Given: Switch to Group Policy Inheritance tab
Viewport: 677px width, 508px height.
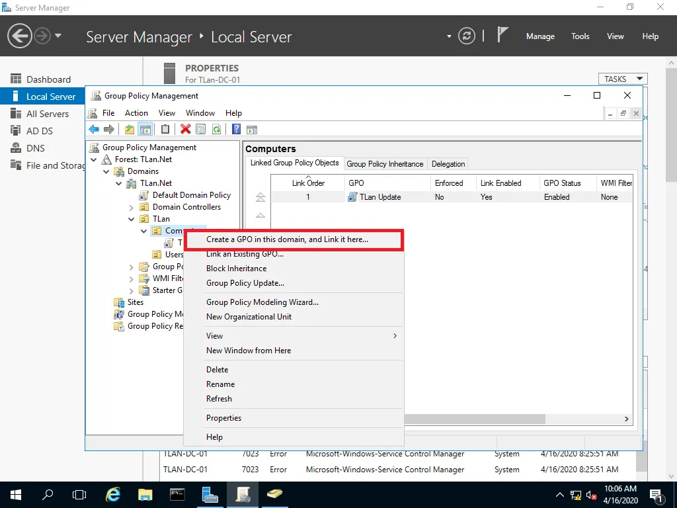Looking at the screenshot, I should pos(385,164).
